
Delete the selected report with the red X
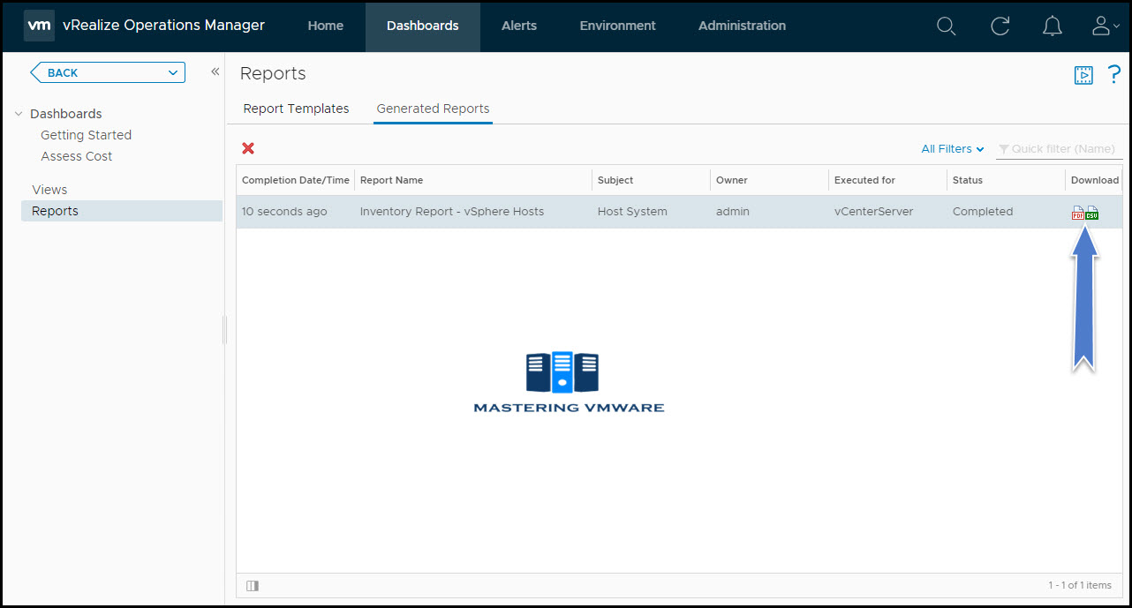pyautogui.click(x=248, y=148)
